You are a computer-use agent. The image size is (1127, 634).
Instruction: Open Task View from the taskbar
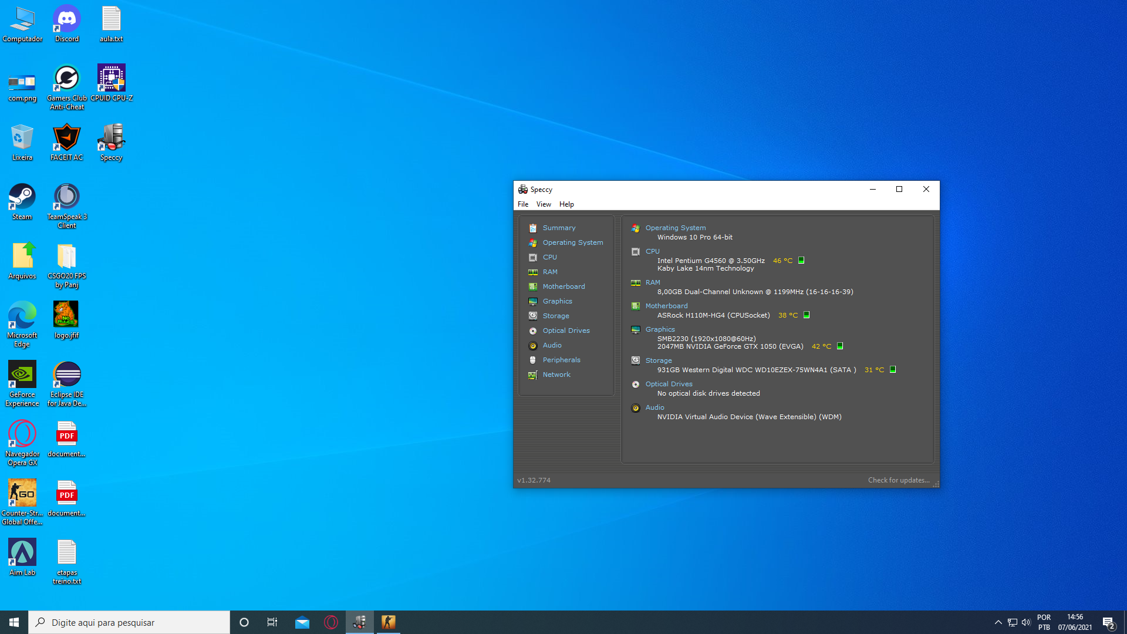(x=272, y=622)
